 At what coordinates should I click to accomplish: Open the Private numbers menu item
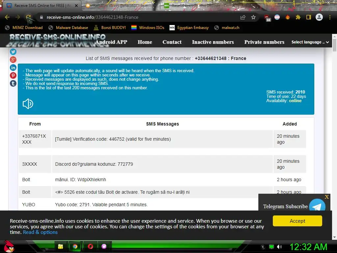[x=264, y=42]
